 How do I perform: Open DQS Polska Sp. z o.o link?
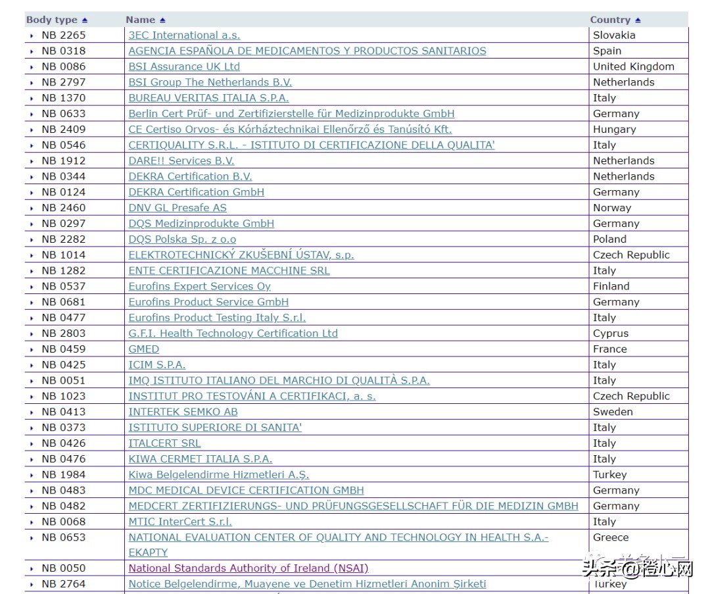183,239
